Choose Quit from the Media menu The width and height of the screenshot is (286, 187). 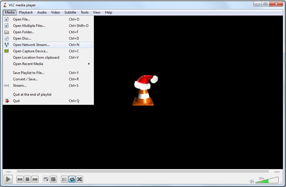tap(48, 101)
